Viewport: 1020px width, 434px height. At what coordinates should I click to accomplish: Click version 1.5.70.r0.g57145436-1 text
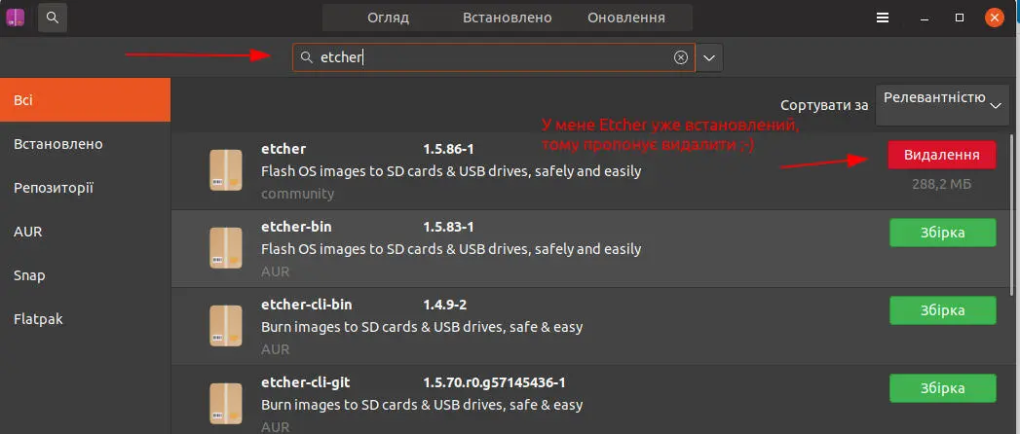[494, 382]
